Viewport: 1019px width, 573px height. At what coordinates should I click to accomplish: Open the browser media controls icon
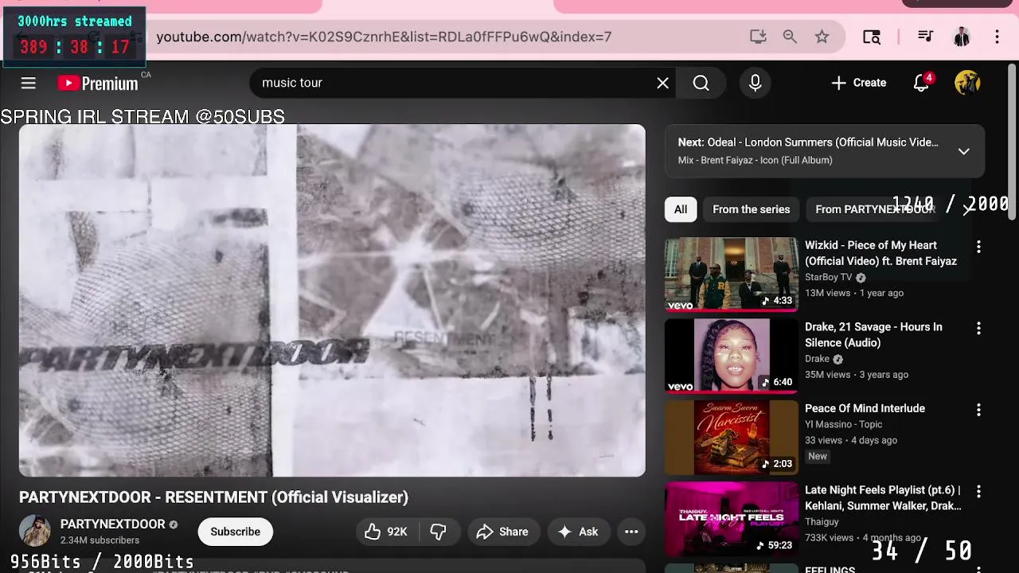pos(925,37)
